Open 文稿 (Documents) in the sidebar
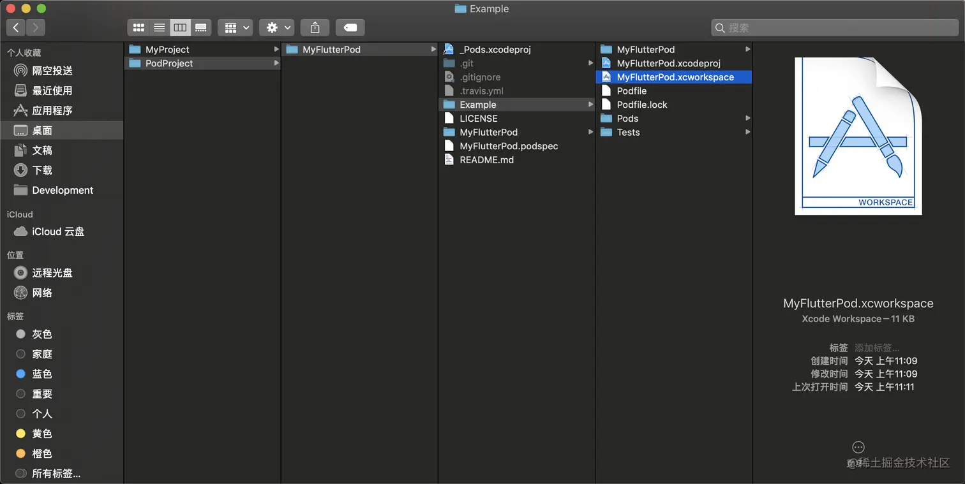 (62, 150)
